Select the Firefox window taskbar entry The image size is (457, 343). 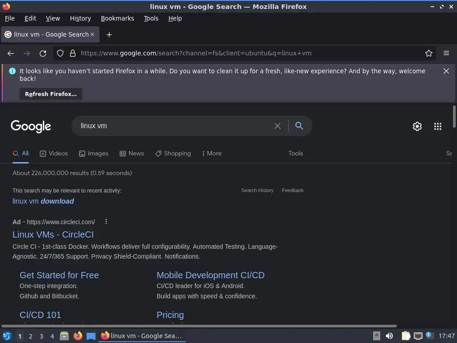tap(142, 336)
